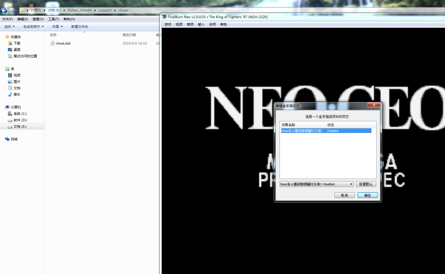Click the Disabled status cell
This screenshot has width=445, height=274.
(x=333, y=131)
